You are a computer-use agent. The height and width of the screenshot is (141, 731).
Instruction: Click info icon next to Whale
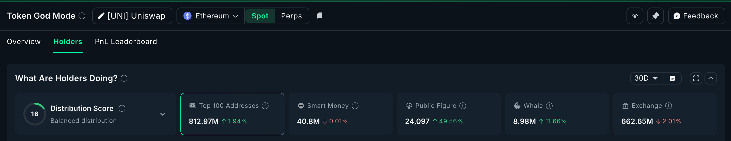pos(549,106)
